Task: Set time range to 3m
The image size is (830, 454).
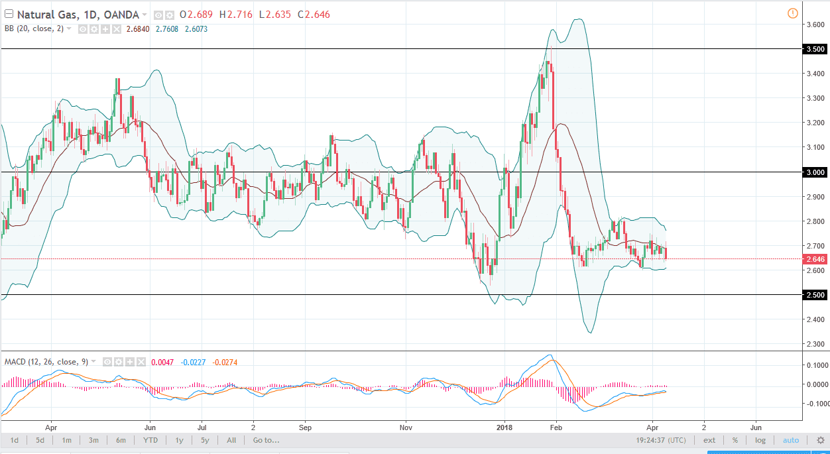Action: pos(94,440)
